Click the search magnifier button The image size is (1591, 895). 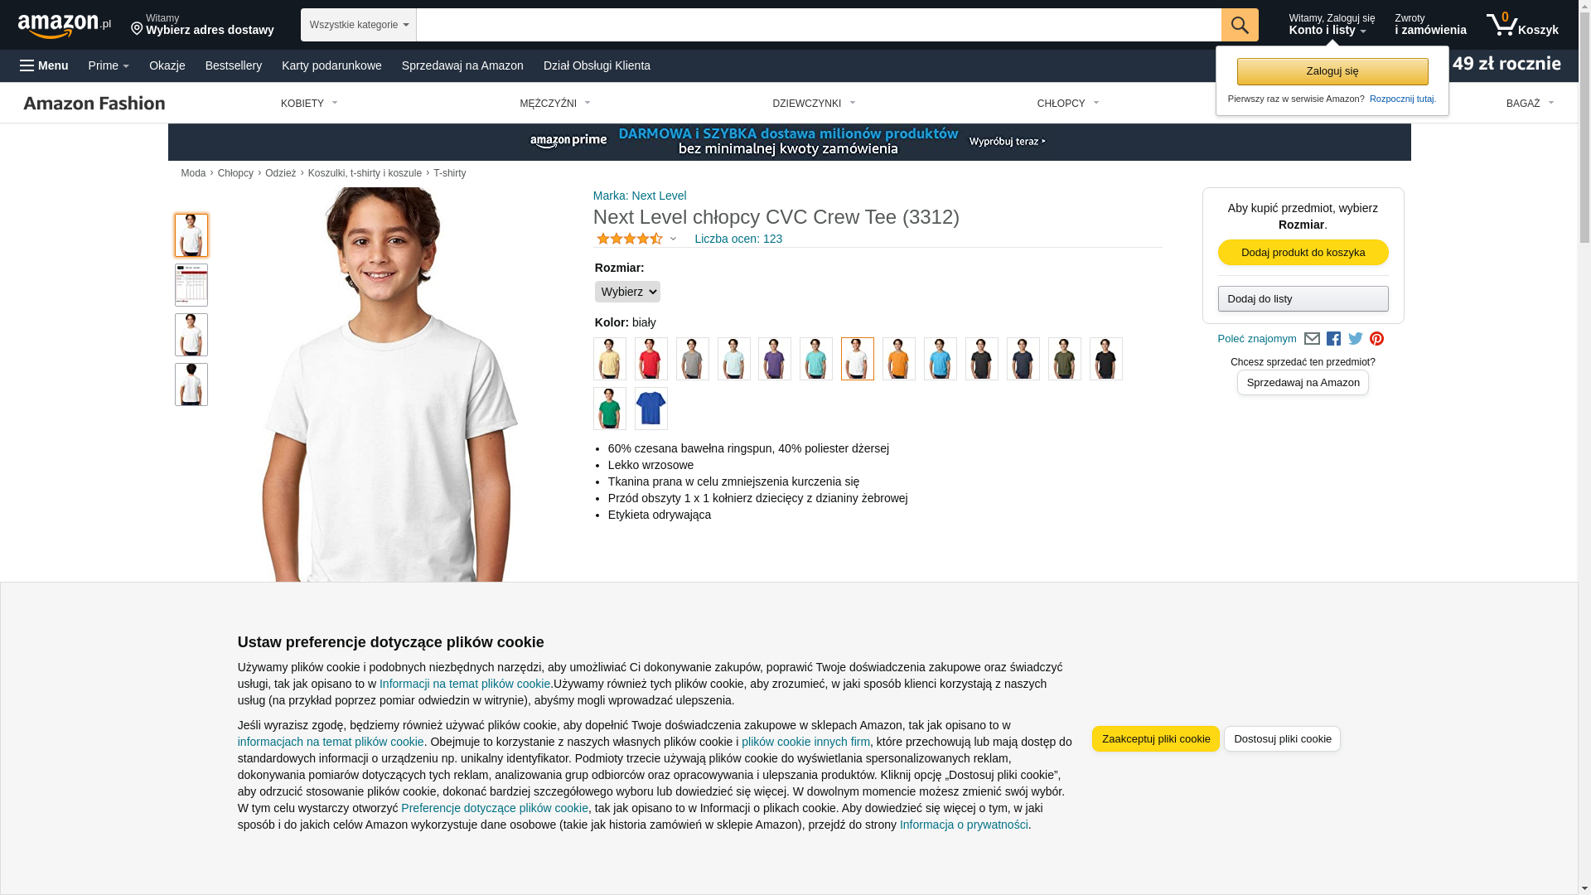[x=1239, y=25]
